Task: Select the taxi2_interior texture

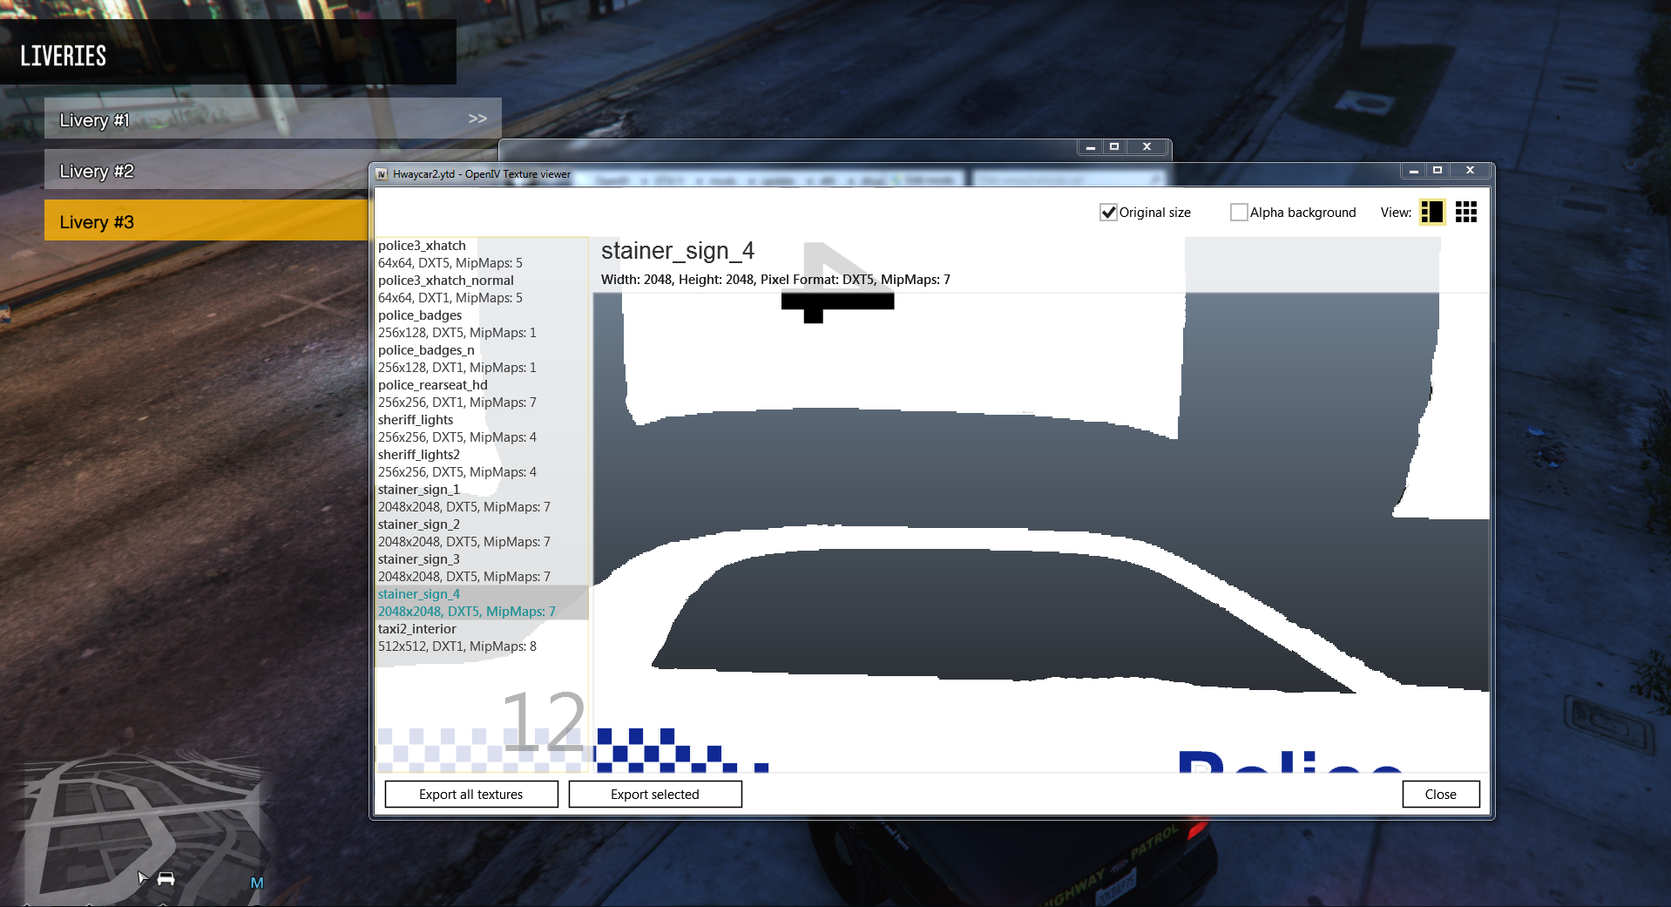Action: [482, 638]
